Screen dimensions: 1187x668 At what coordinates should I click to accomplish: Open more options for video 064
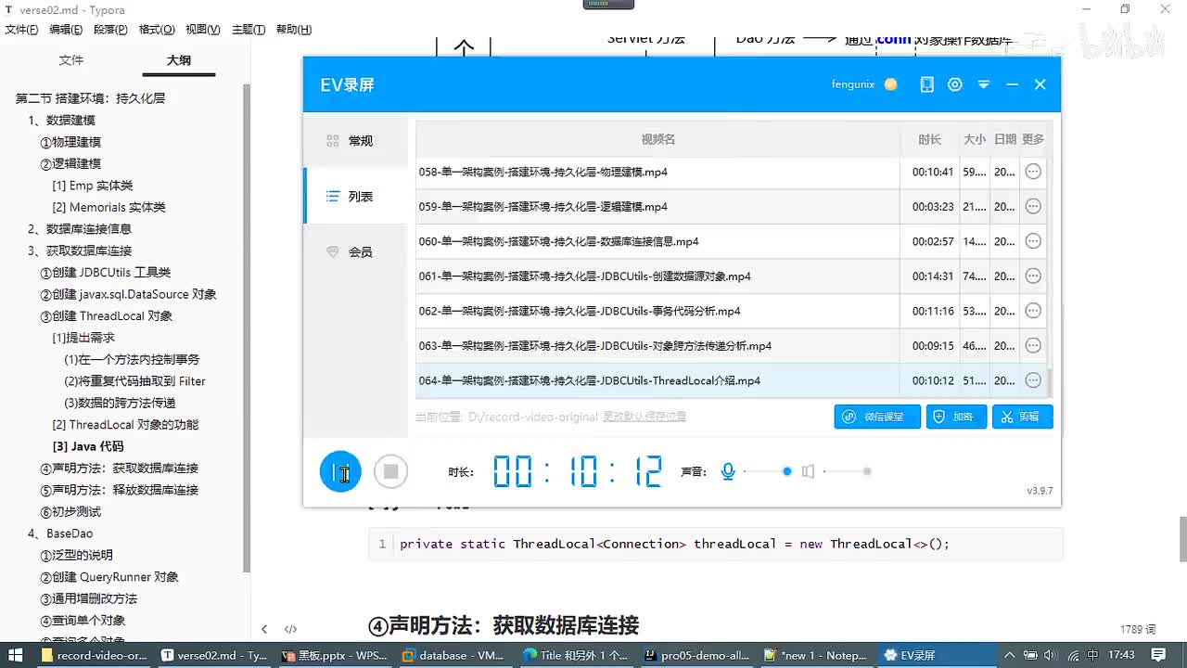[x=1033, y=380]
